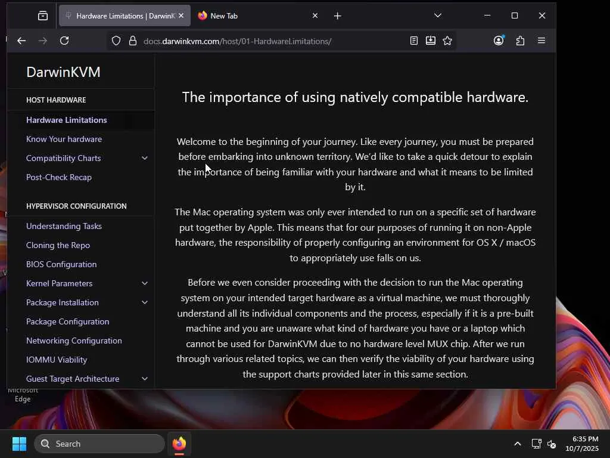Viewport: 610px width, 458px height.
Task: Open Microsoft Edge desktop shortcut
Action: [x=23, y=395]
